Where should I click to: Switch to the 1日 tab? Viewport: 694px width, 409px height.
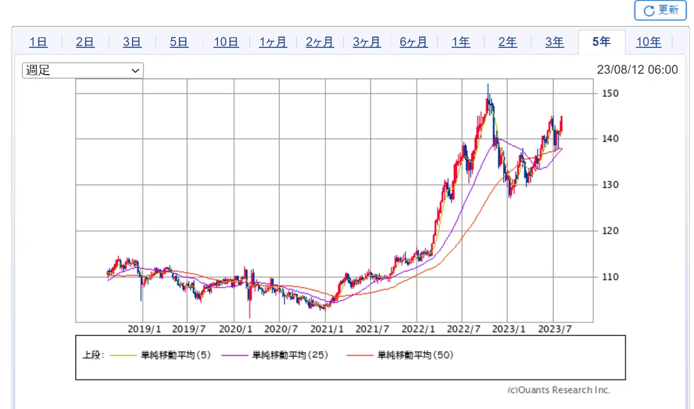tap(38, 42)
